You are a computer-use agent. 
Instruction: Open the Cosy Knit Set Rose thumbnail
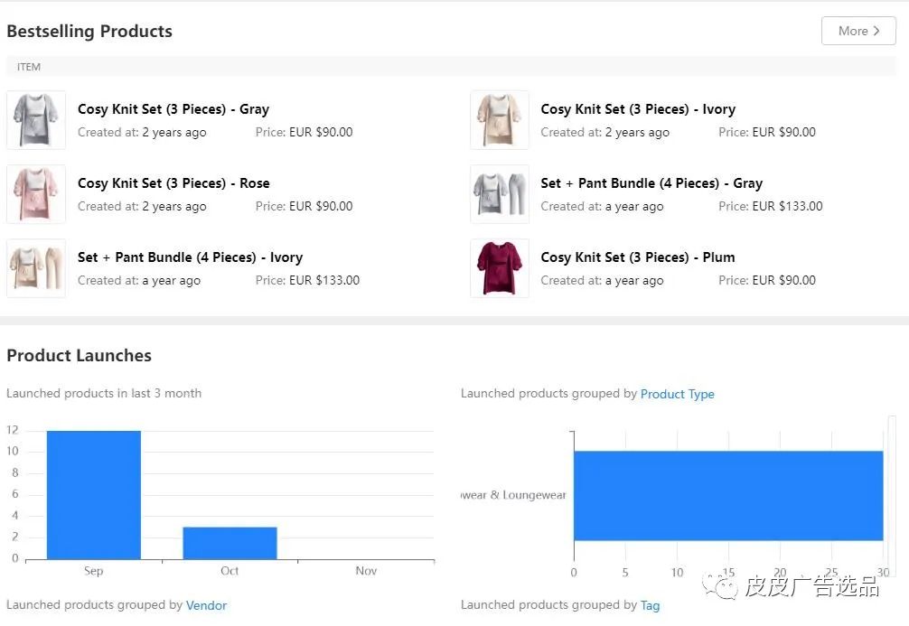coord(36,194)
